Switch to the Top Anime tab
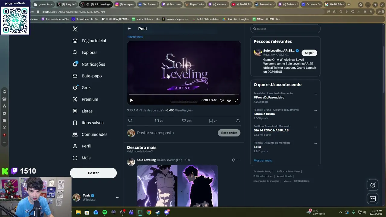Viewport: 386px width, 217px height. point(148,5)
